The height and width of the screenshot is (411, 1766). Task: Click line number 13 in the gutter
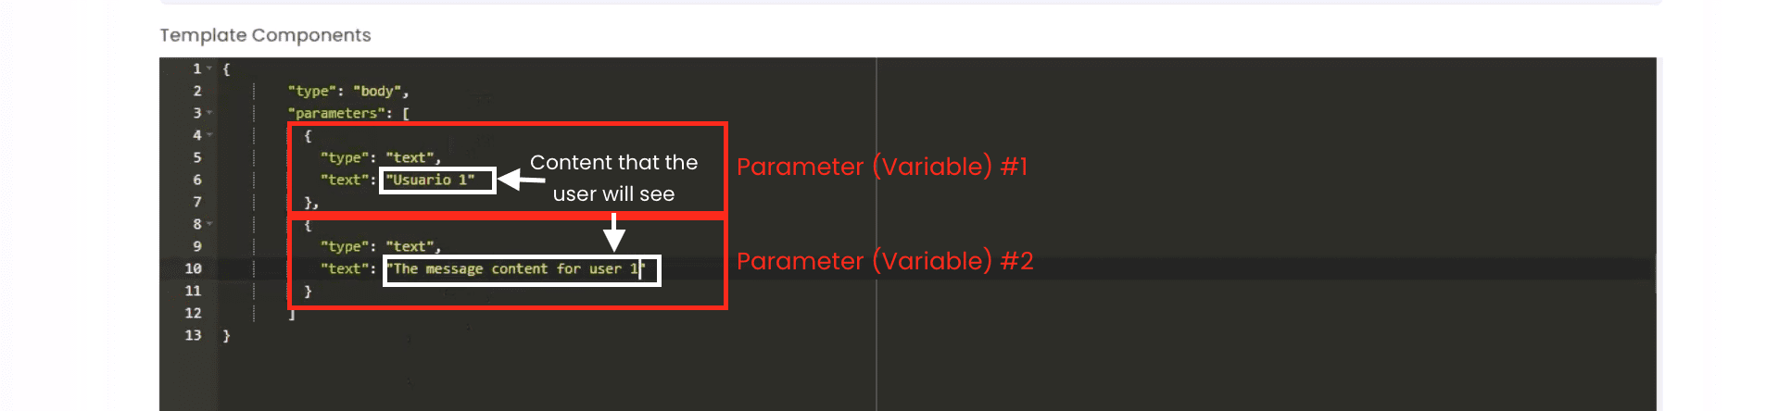pos(193,335)
